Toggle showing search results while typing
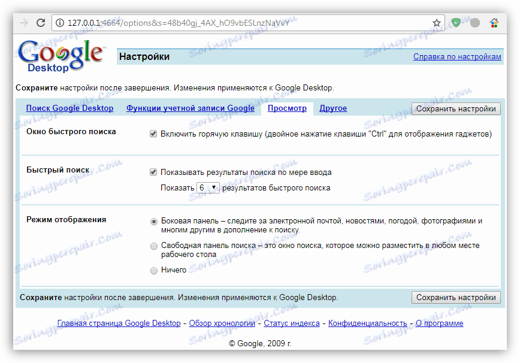 [154, 171]
